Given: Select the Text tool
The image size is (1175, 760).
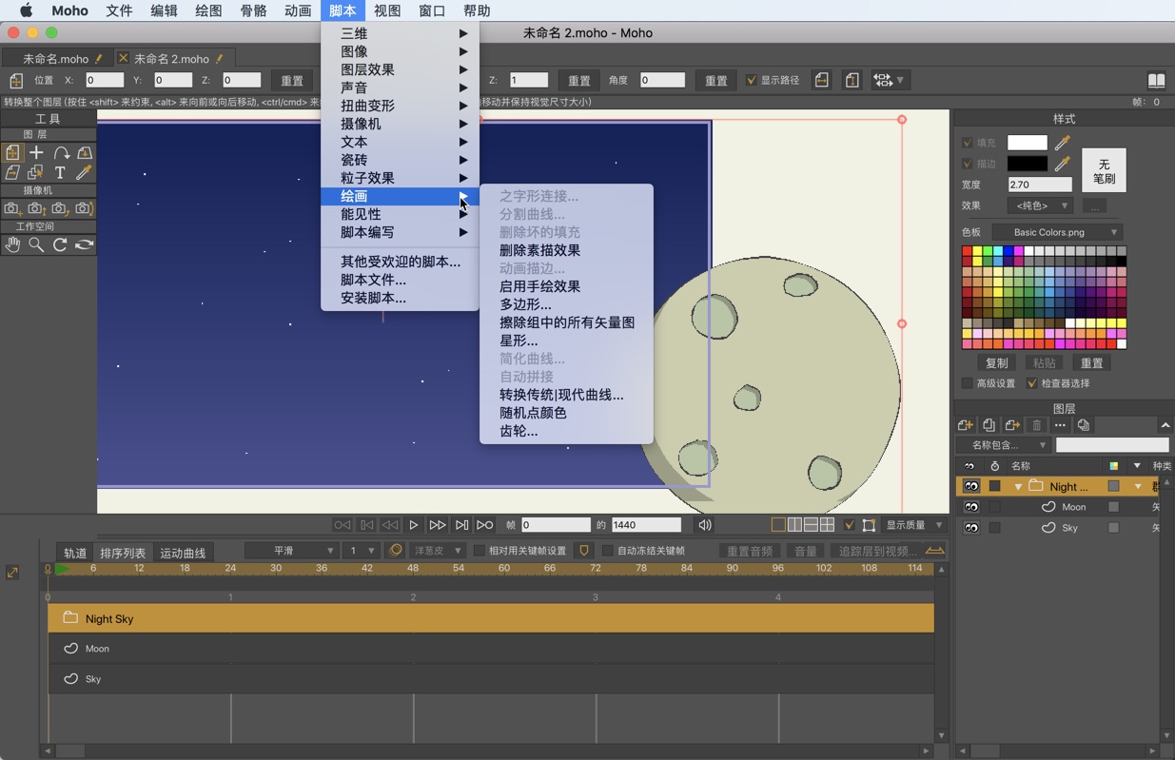Looking at the screenshot, I should tap(60, 172).
